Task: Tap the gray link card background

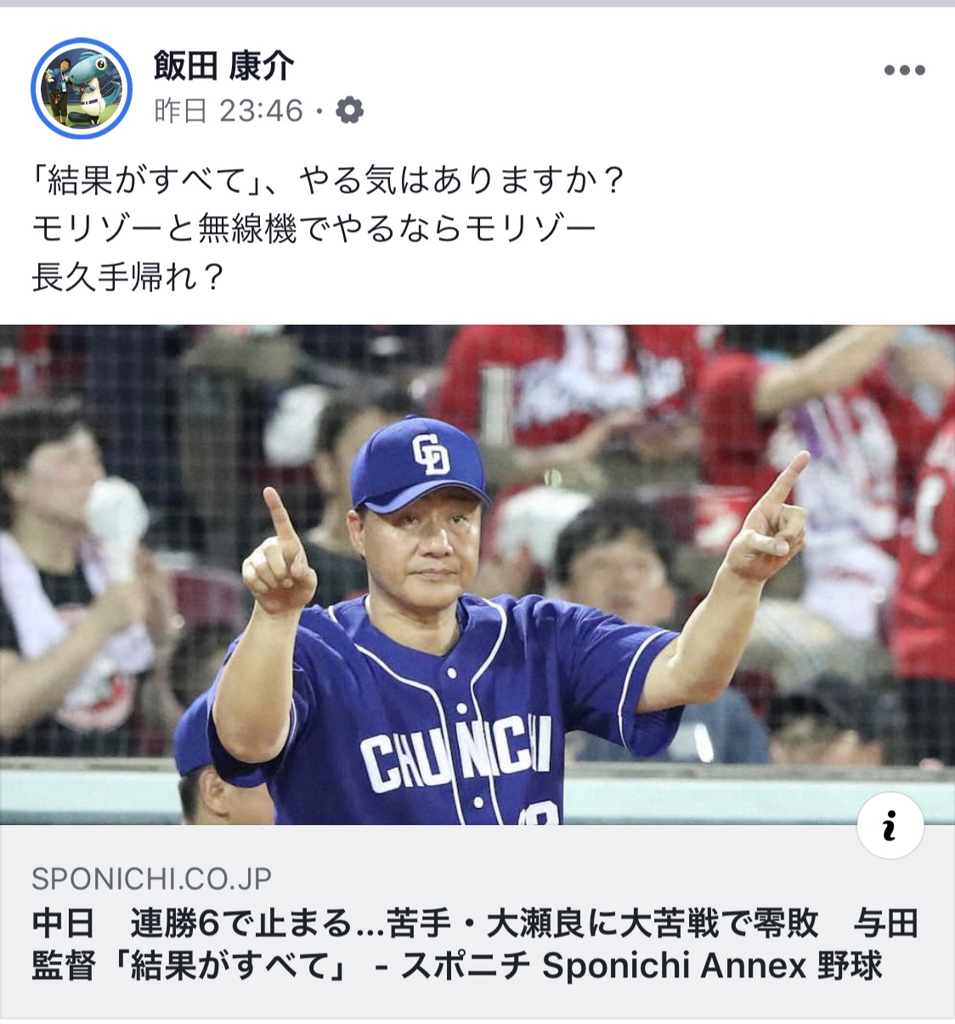Action: [477, 921]
